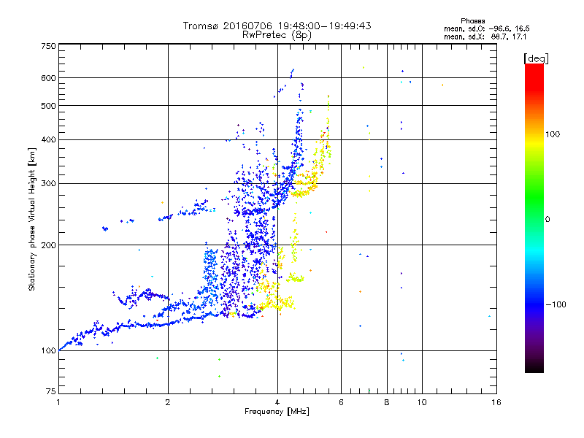Click the '600' height axis label
Viewport: 584px width, 438px height.
tap(48, 78)
